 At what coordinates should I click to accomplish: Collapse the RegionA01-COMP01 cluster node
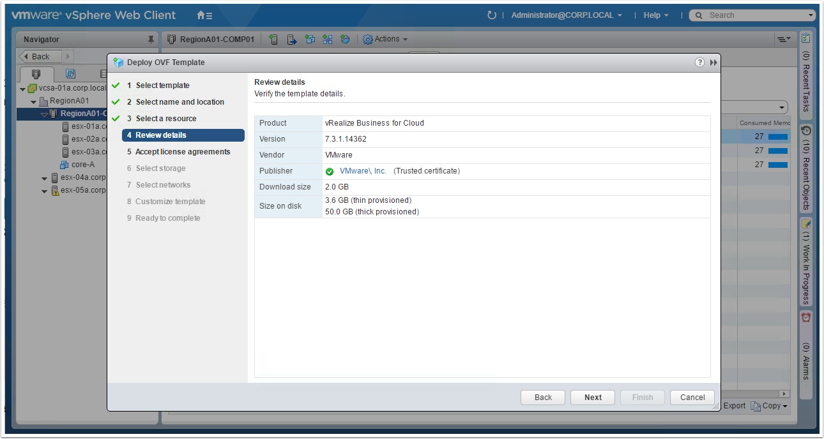(44, 114)
